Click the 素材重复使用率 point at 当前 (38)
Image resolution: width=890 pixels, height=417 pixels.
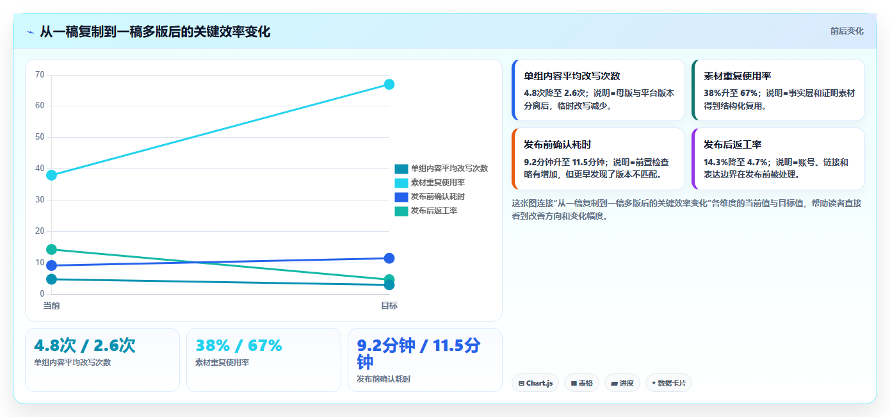pyautogui.click(x=52, y=175)
